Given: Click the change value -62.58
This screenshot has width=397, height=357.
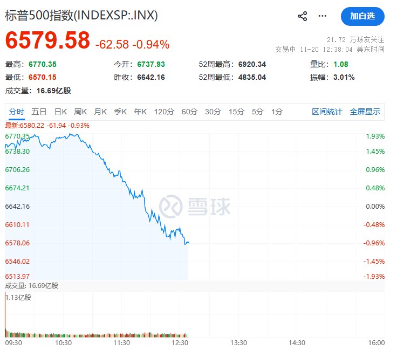Looking at the screenshot, I should point(112,45).
